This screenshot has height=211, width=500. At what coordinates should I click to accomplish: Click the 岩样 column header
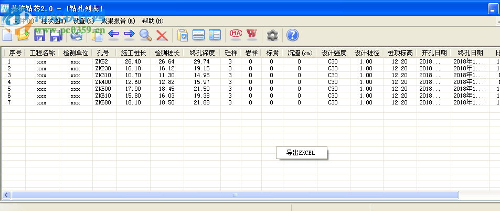tap(251, 53)
